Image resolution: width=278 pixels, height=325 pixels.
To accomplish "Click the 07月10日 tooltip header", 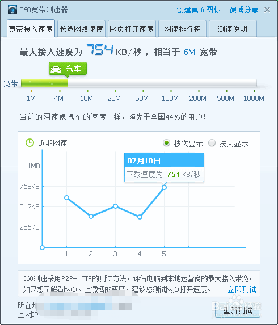I will point(164,160).
